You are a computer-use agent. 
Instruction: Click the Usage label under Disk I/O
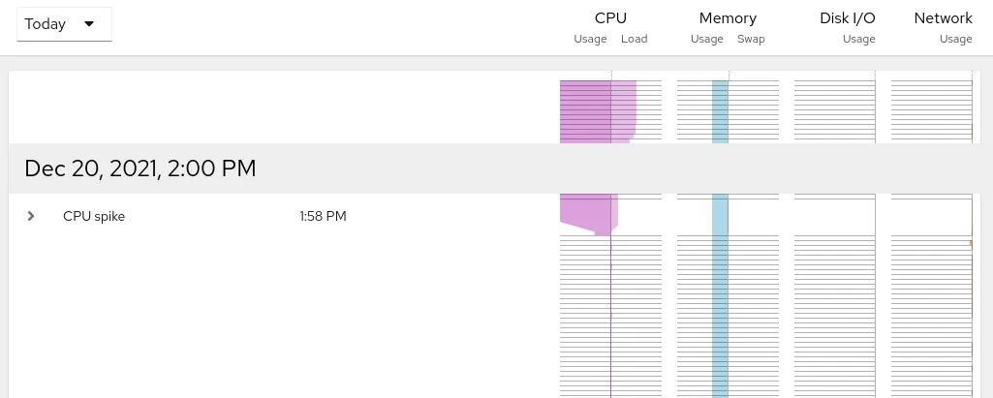[858, 39]
